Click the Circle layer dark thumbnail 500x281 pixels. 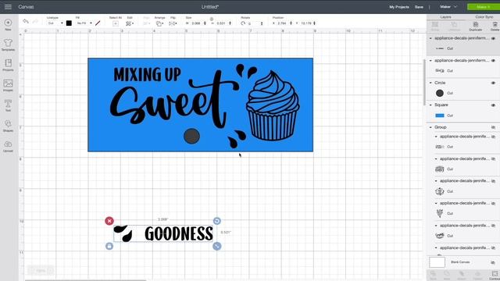(x=439, y=93)
